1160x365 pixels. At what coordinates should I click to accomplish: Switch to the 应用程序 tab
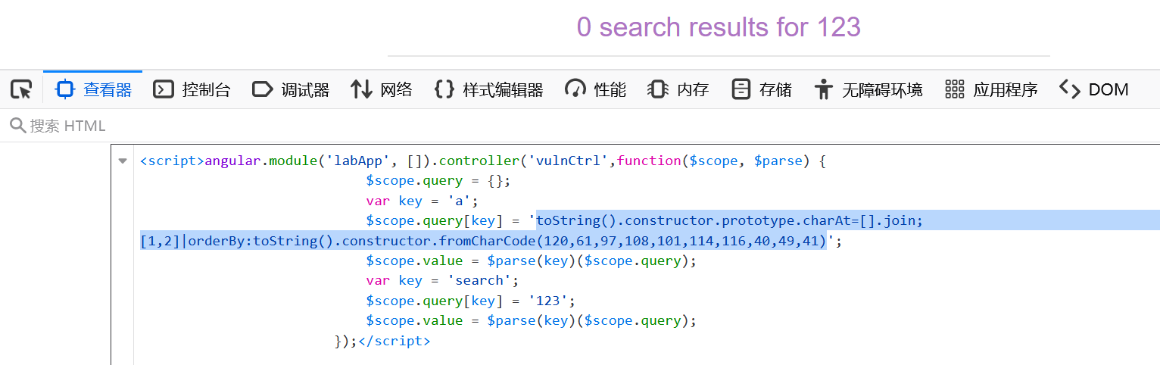pos(991,90)
